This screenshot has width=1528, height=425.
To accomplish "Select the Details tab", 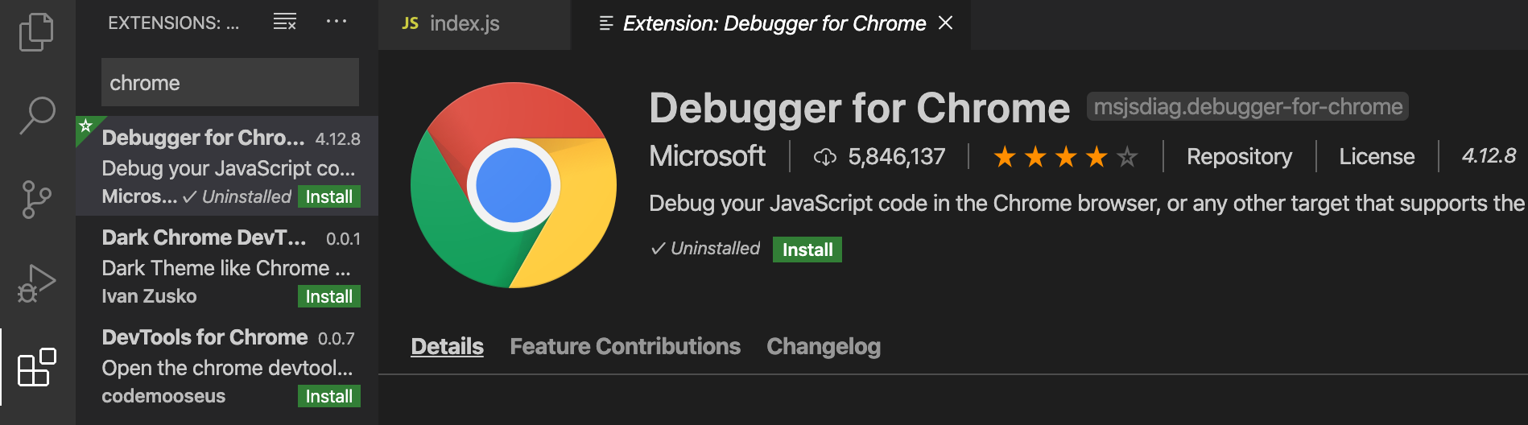I will click(447, 346).
